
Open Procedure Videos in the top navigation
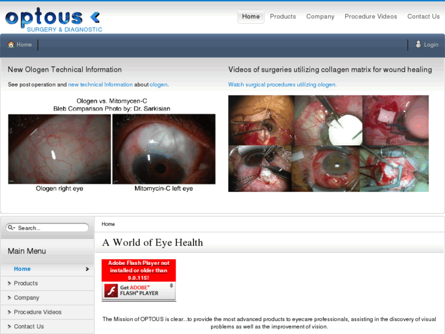(x=371, y=17)
